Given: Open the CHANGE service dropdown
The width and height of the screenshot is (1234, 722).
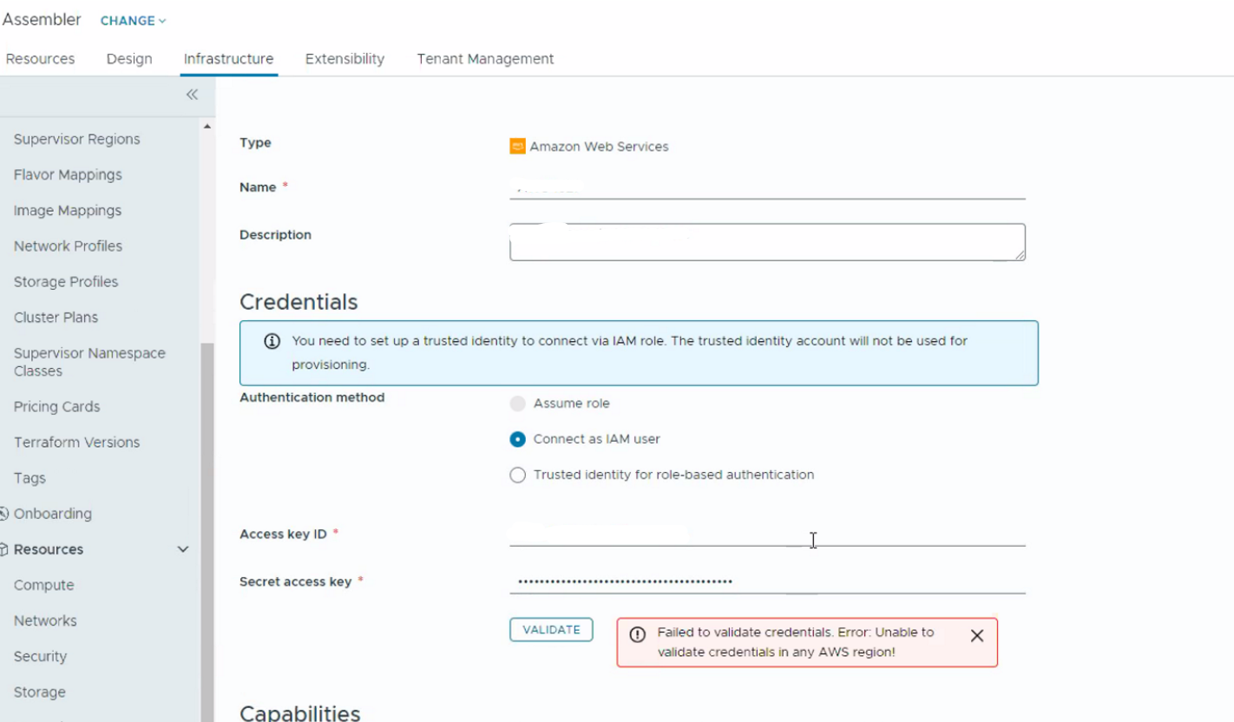Looking at the screenshot, I should [133, 21].
